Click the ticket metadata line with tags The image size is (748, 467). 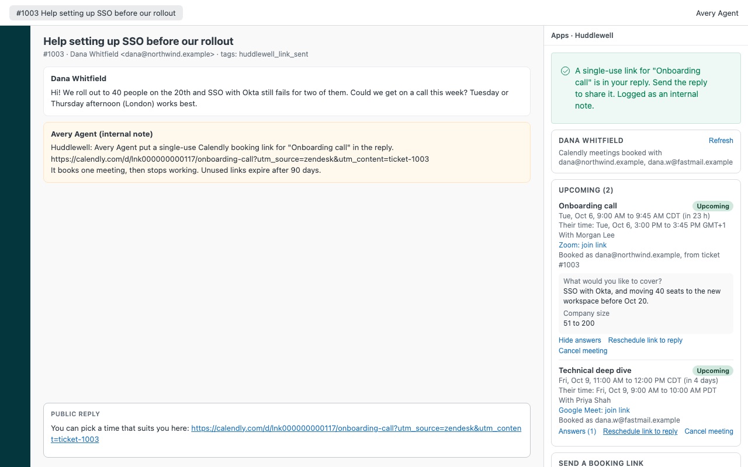click(176, 54)
